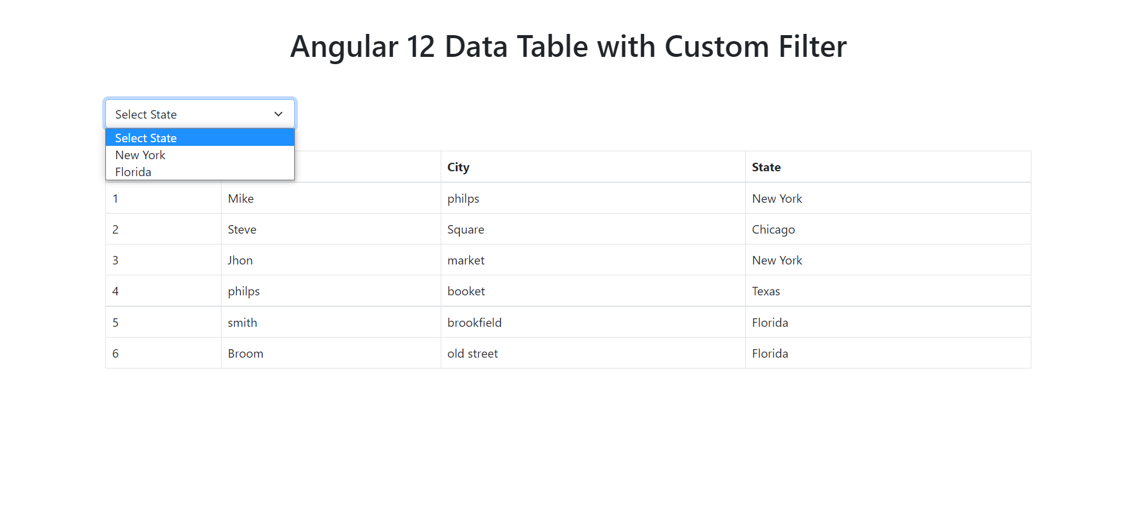This screenshot has width=1124, height=515.
Task: Click the Steve table cell
Action: pos(242,229)
